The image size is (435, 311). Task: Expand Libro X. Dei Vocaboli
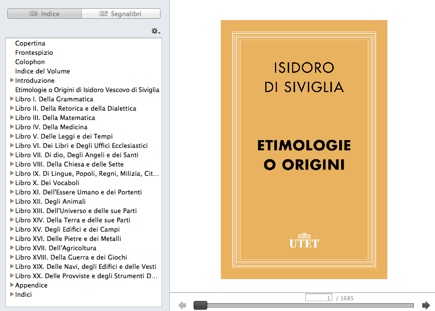tap(12, 182)
